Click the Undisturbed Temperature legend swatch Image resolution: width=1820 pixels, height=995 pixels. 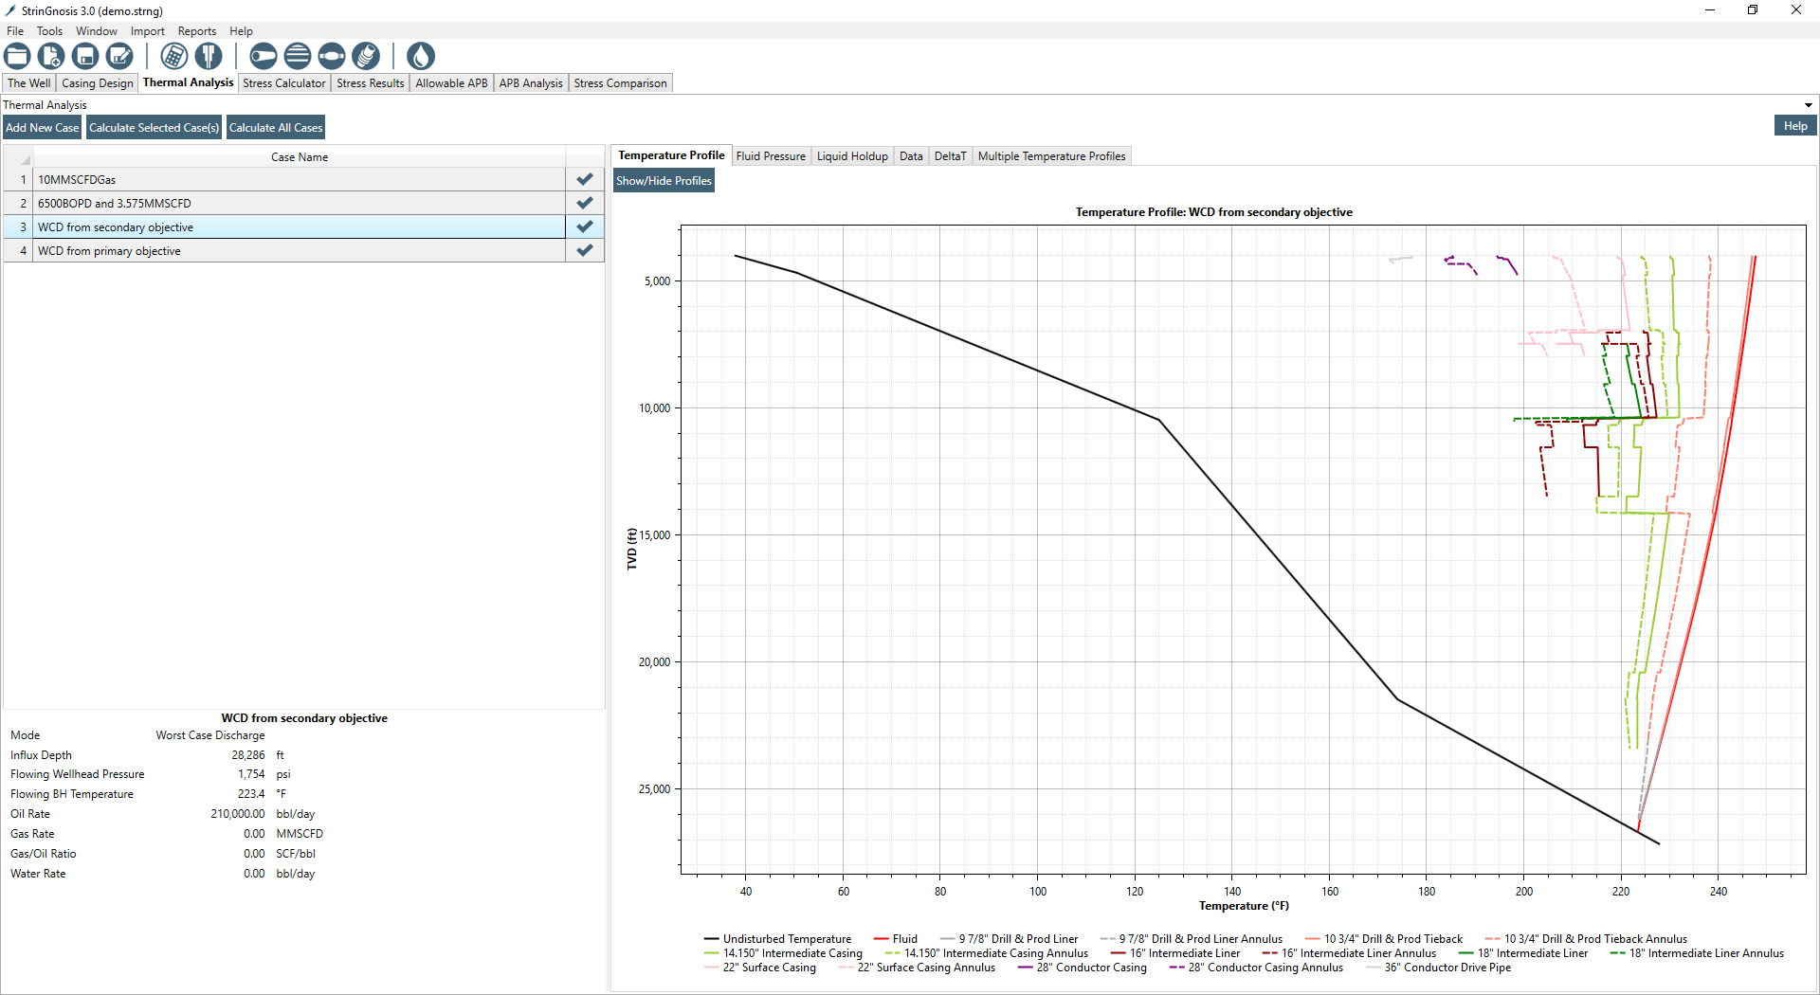click(x=711, y=939)
